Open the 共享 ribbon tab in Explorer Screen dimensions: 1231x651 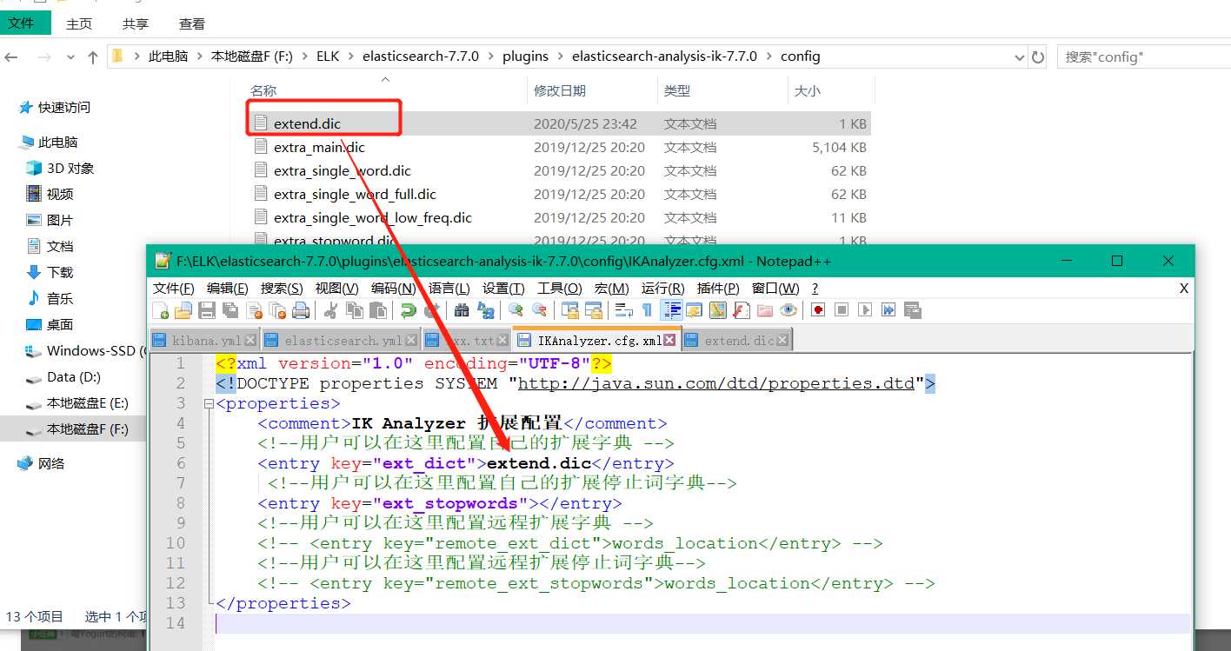136,23
